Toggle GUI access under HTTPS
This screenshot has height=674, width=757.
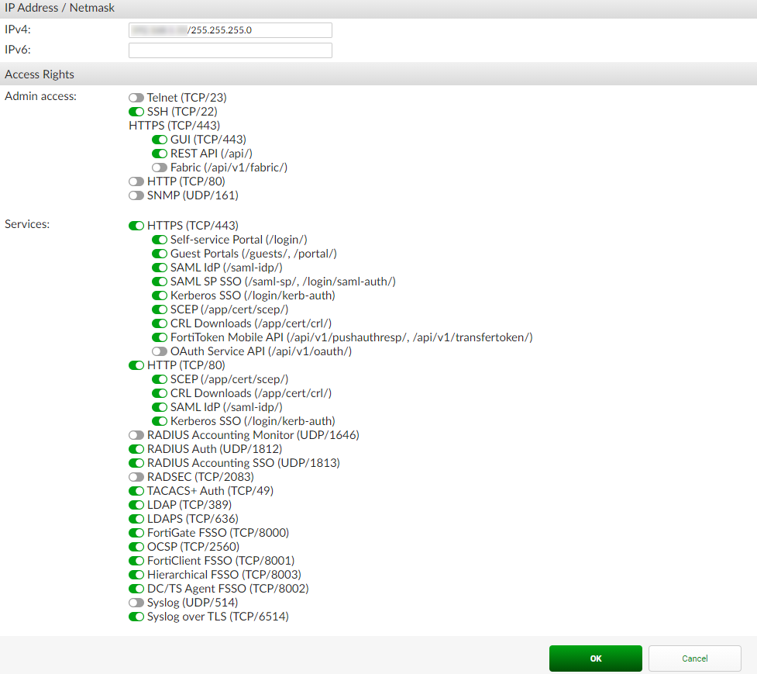(160, 139)
